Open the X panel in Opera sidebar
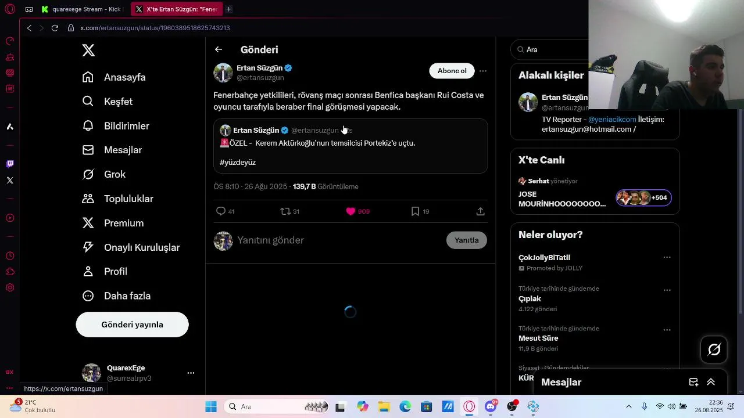 [10, 180]
